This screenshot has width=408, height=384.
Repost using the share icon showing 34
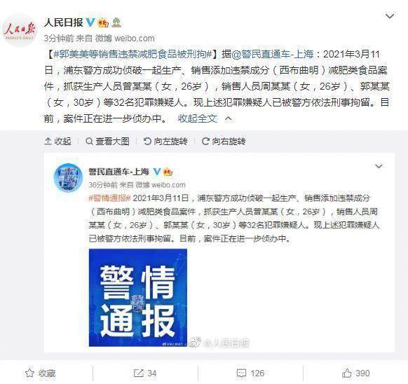coord(145,373)
